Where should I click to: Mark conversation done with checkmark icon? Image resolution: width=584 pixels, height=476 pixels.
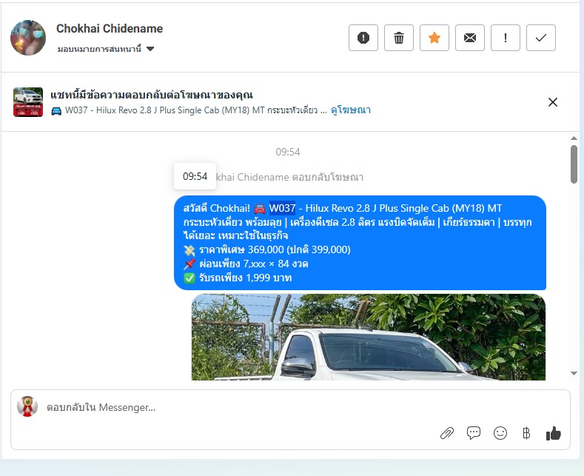point(541,38)
